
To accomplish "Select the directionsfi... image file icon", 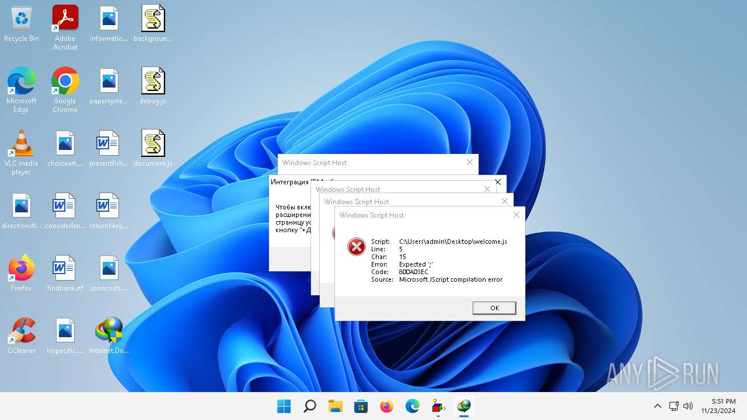I will click(22, 211).
